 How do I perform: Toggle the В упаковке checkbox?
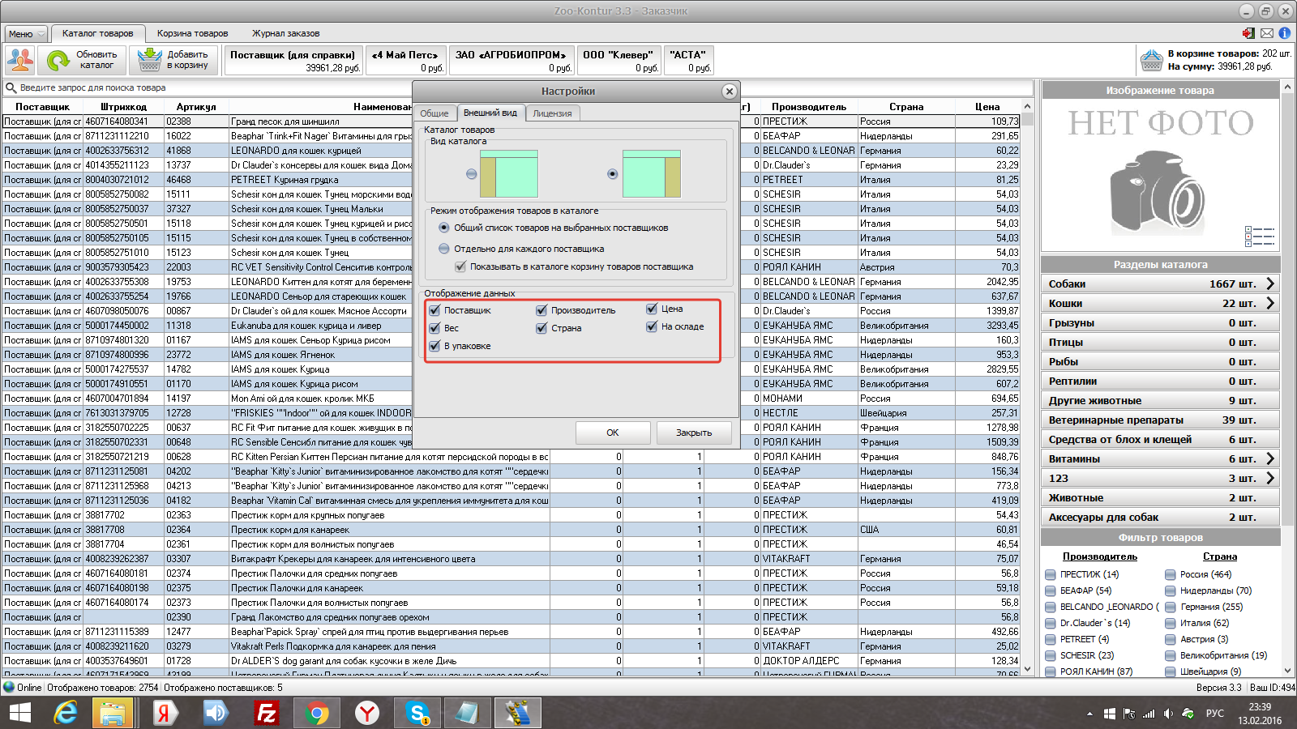click(x=434, y=346)
